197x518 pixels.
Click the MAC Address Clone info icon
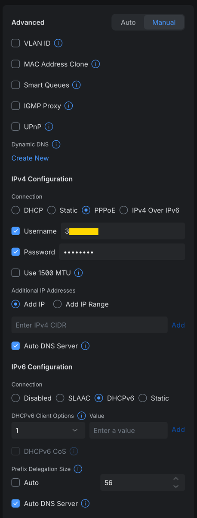96,64
